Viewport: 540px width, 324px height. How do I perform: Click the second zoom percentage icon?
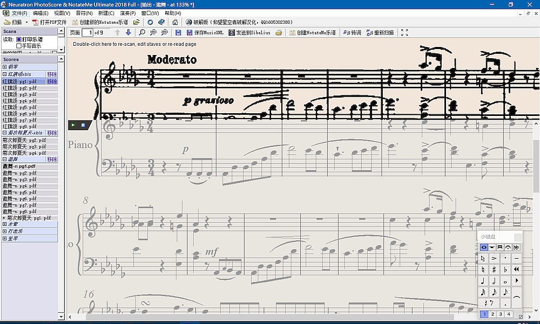point(165,32)
